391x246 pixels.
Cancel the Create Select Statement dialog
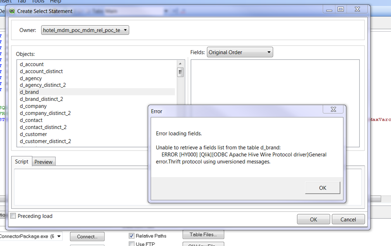pyautogui.click(x=348, y=219)
